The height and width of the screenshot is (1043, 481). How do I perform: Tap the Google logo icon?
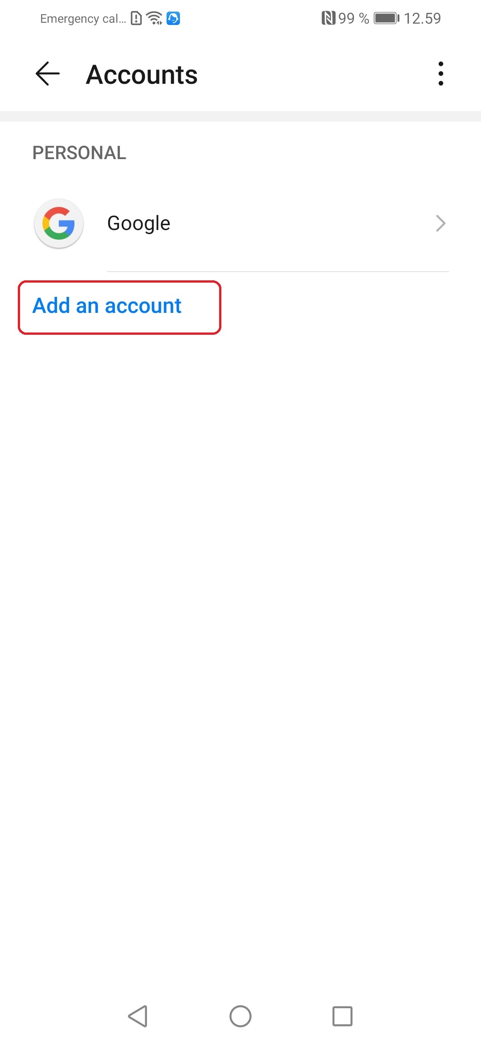click(59, 223)
